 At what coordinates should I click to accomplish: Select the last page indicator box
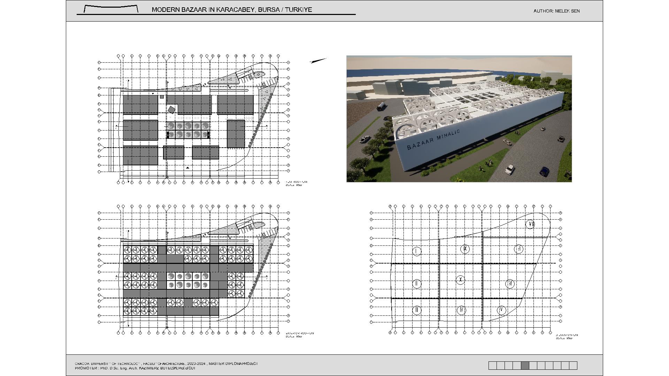(x=573, y=365)
